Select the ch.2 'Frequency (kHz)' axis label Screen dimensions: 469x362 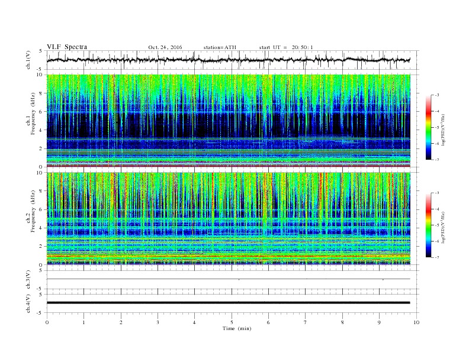[33, 211]
